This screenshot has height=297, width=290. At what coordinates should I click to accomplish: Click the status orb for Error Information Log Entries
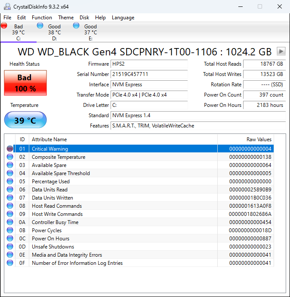pos(10,263)
